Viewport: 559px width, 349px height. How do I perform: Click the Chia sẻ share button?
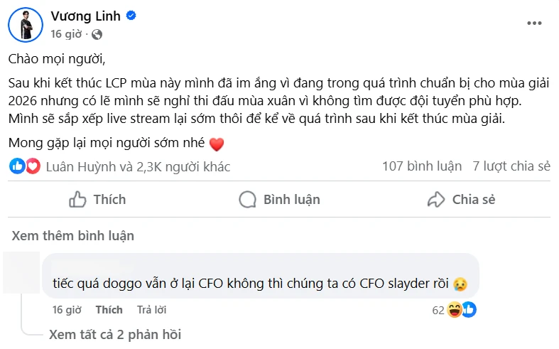462,200
